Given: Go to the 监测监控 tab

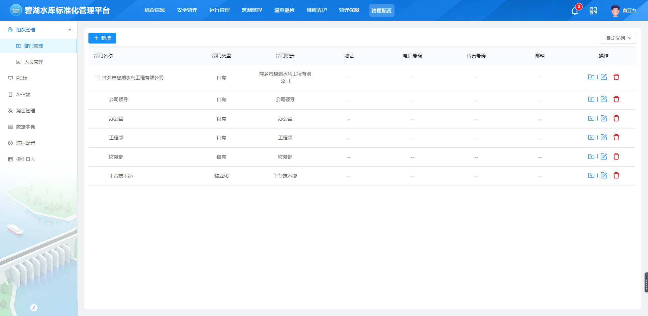Looking at the screenshot, I should click(252, 10).
